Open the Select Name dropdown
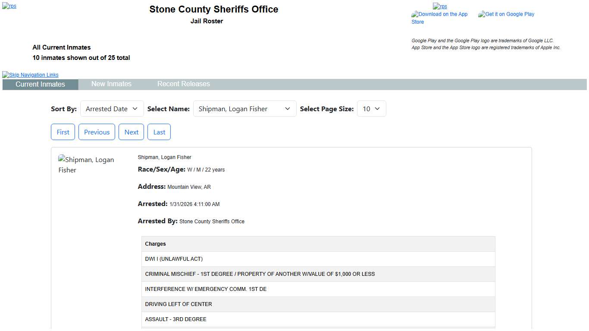 [244, 109]
